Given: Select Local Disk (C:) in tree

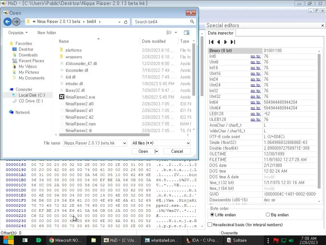Looking at the screenshot, I should pos(32,95).
